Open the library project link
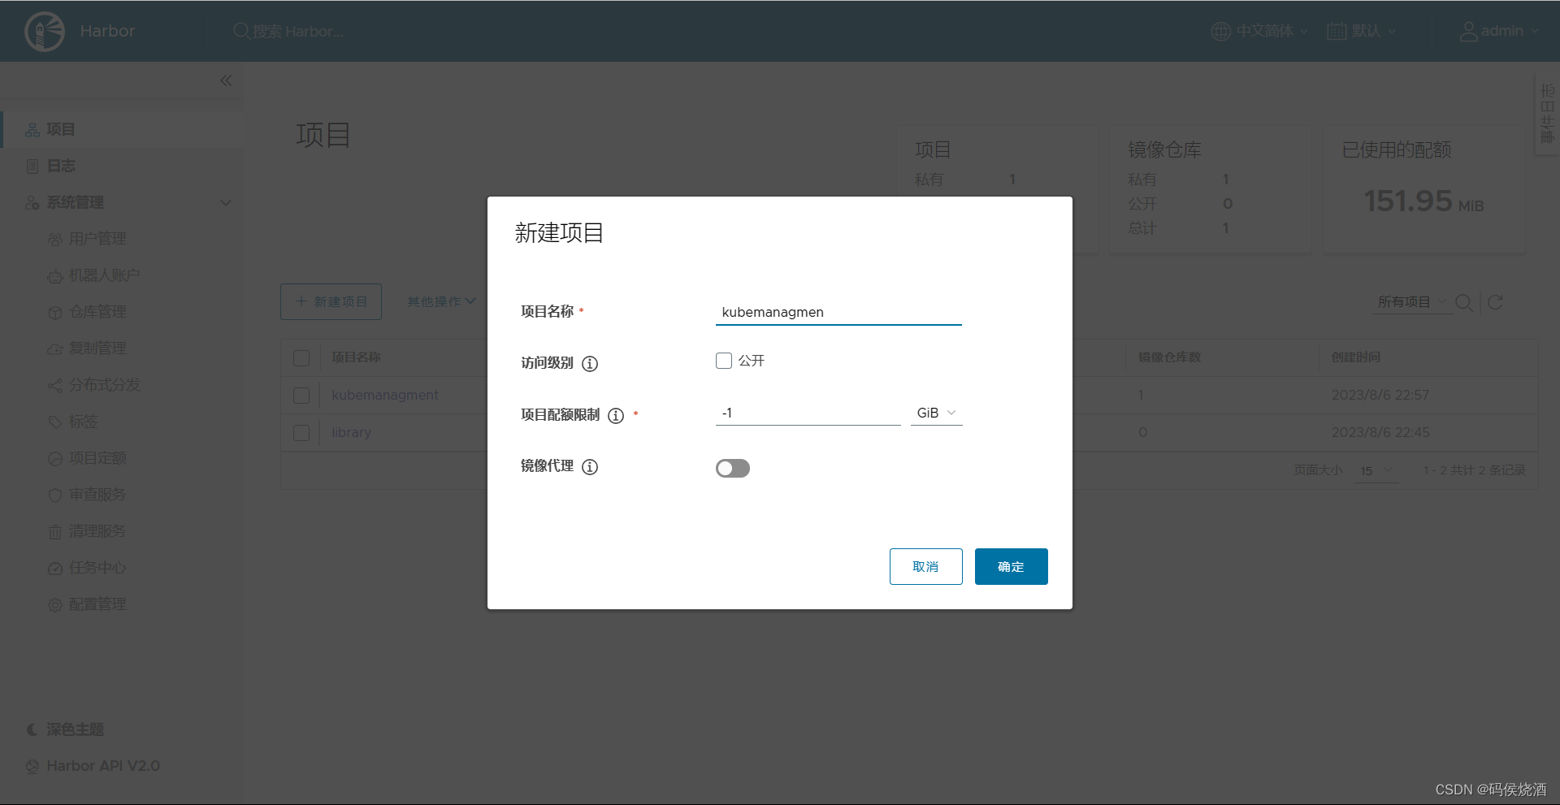 [x=351, y=433]
